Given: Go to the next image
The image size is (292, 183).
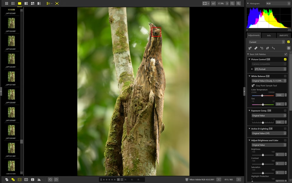Looking at the screenshot, I should point(238,179).
